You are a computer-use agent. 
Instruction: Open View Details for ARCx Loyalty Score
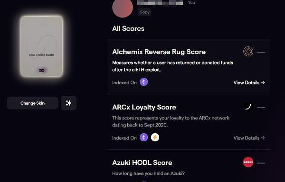tap(249, 138)
